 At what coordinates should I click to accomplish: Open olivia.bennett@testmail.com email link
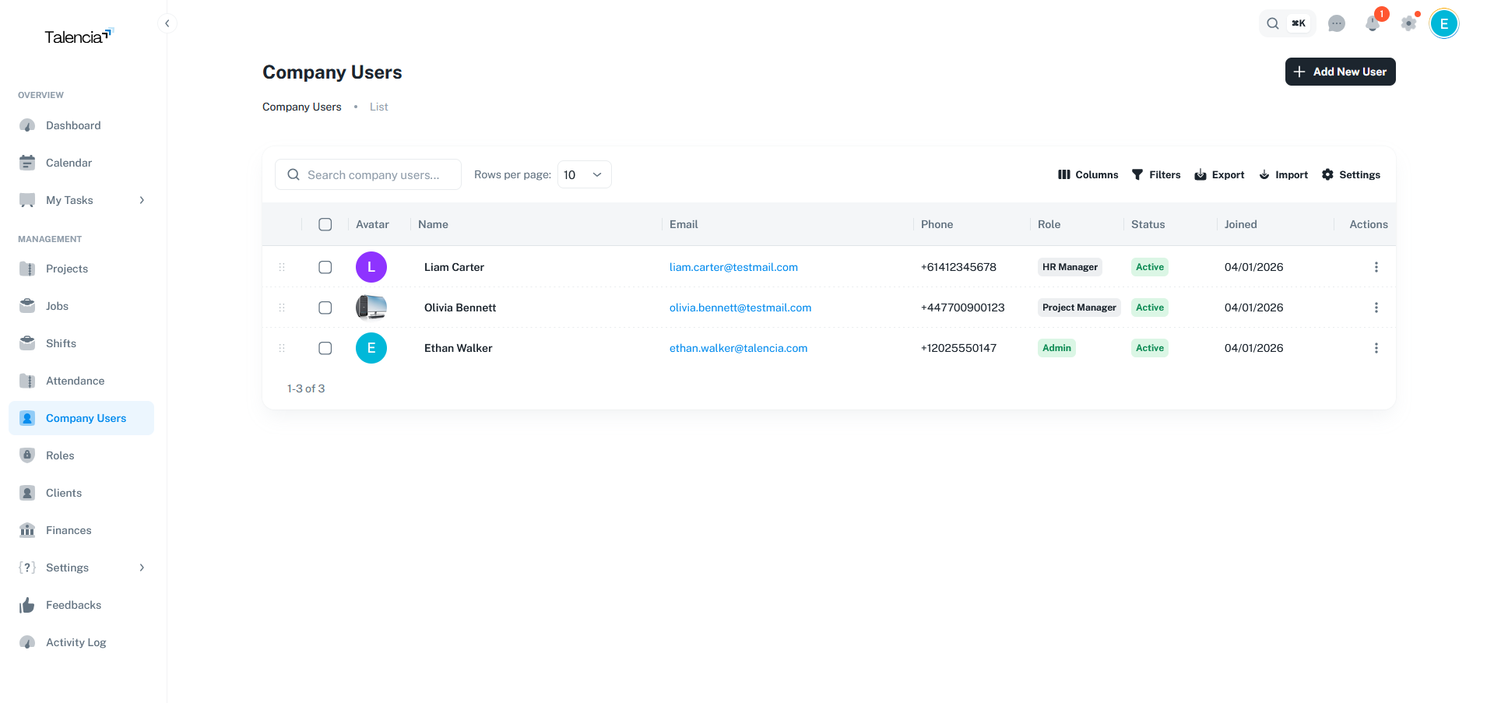pos(740,308)
